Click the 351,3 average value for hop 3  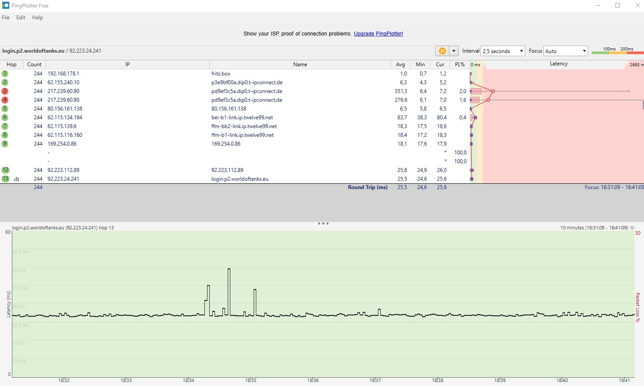(401, 91)
